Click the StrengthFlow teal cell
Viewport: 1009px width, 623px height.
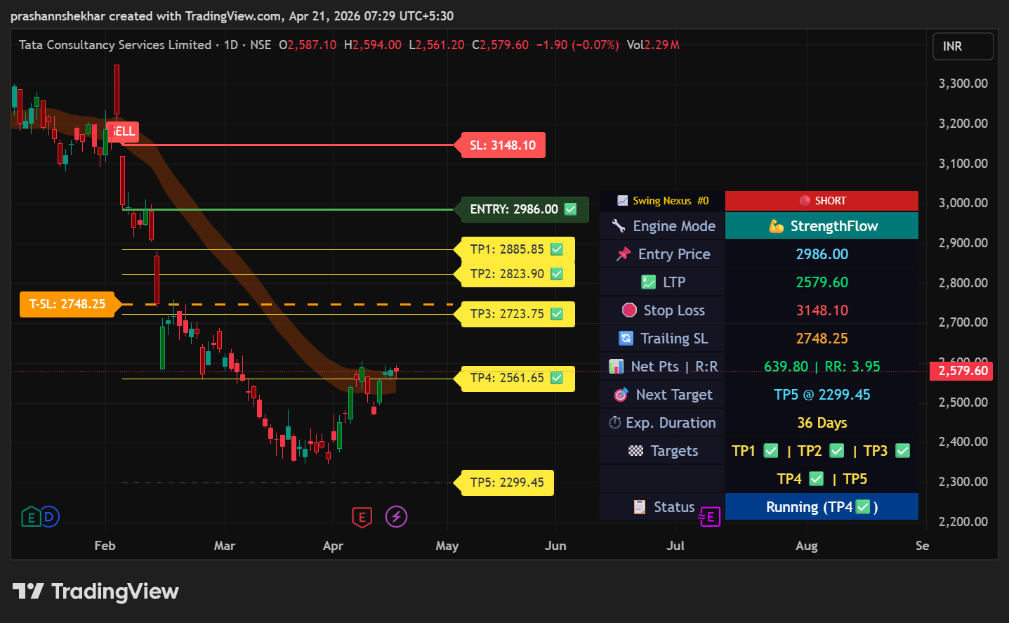(822, 226)
